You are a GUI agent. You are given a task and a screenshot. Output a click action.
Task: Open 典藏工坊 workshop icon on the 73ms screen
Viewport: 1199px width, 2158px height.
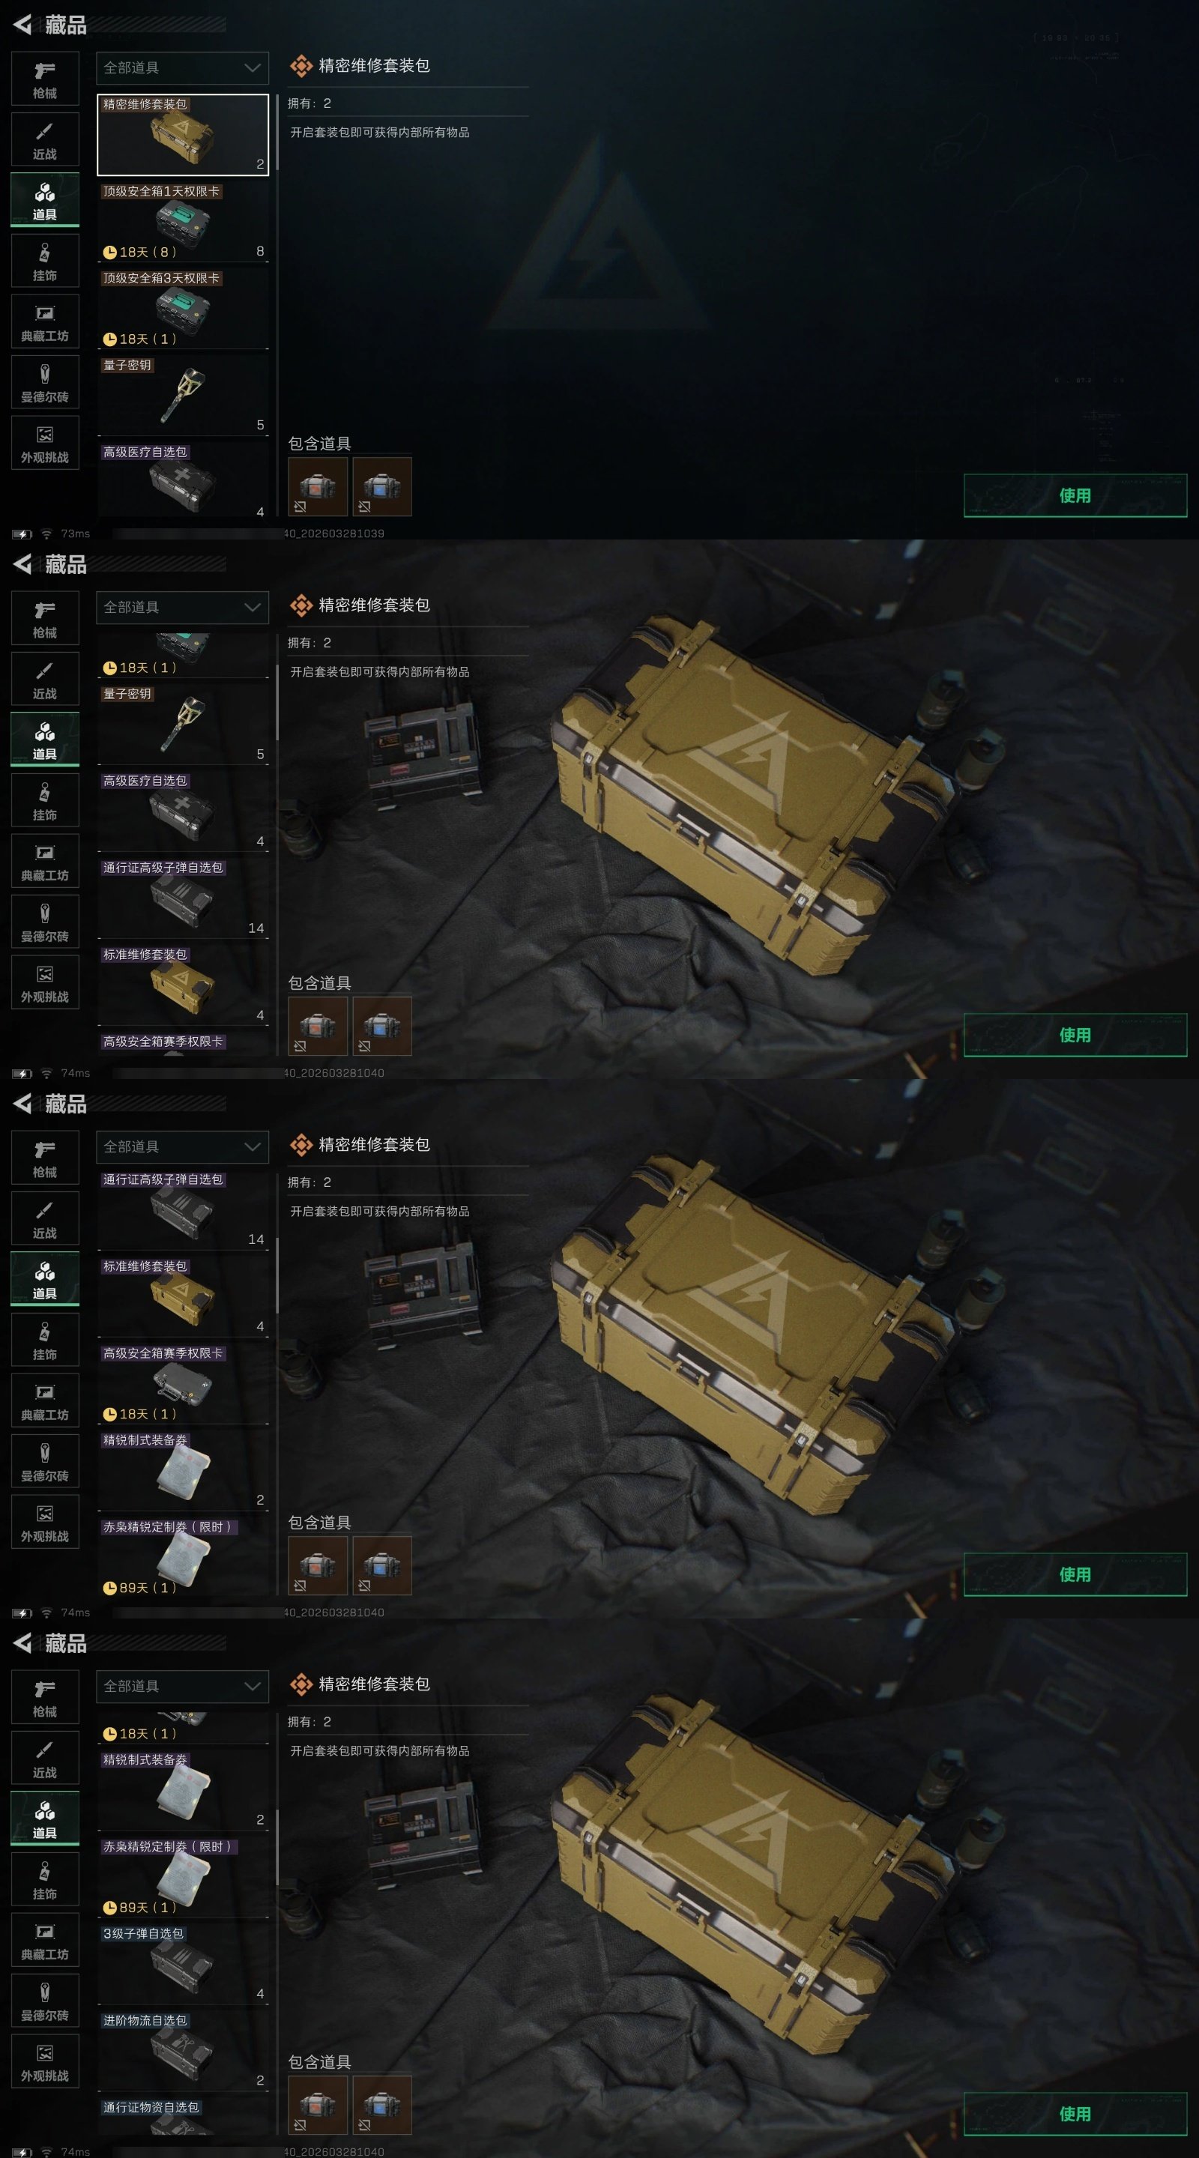pyautogui.click(x=45, y=321)
